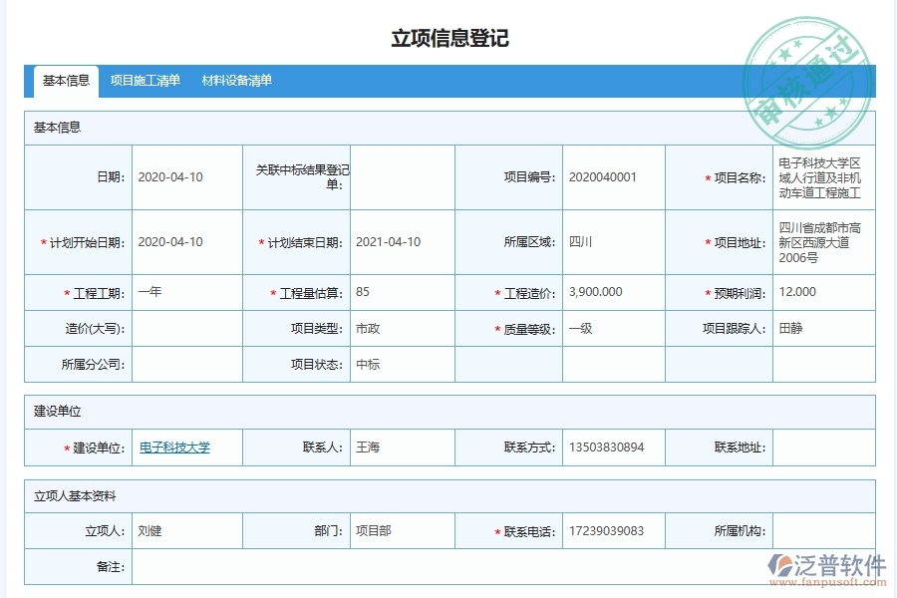
Task: Open the 电子科技大学 建设单位 link
Action: point(174,447)
